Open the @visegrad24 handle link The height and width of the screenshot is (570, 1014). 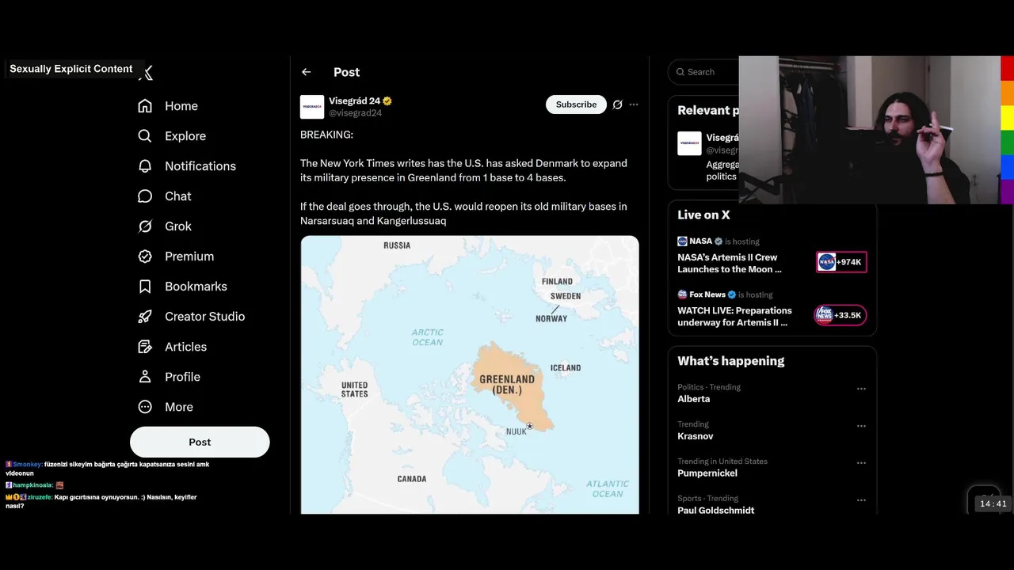[356, 113]
